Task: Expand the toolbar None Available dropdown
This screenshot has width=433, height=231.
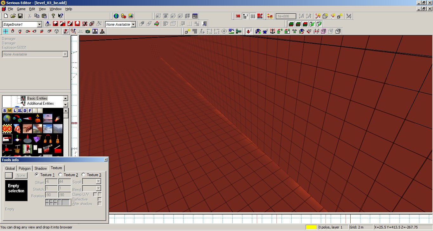Action: click(x=133, y=24)
